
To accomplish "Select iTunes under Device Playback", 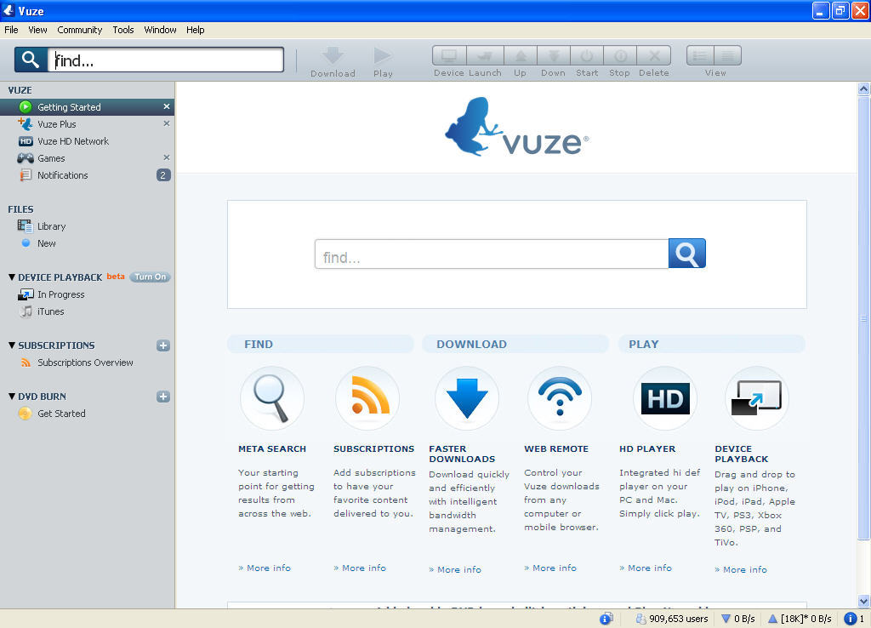I will click(49, 311).
